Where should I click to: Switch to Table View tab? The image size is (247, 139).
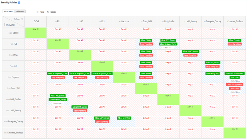20,11
